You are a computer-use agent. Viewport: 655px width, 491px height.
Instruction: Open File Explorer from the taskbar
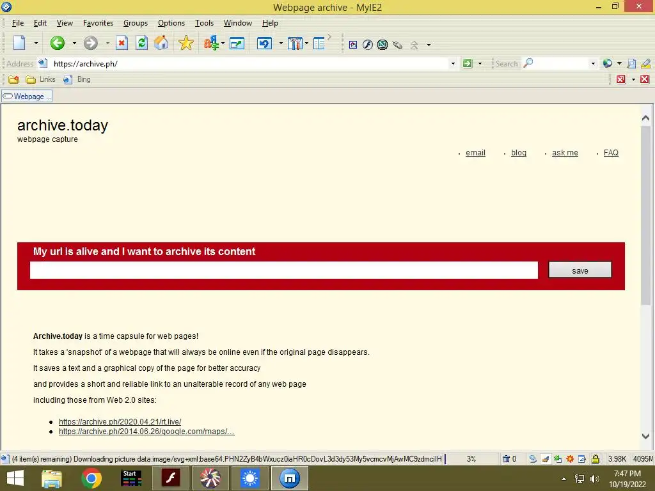52,478
